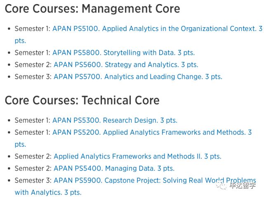The width and height of the screenshot is (264, 197).
Task: Click the bullet point beside PS5300 entry
Action: tap(9, 121)
